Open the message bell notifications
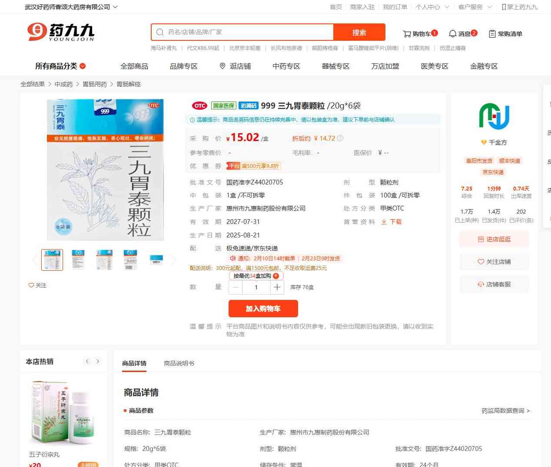551x467 pixels. (x=452, y=34)
